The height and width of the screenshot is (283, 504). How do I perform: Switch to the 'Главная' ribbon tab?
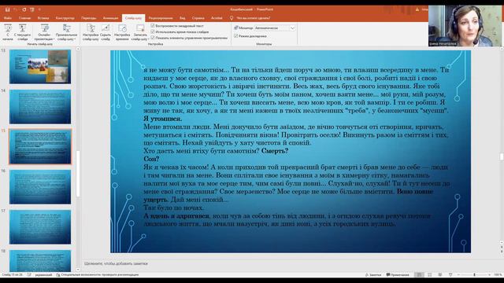coord(24,18)
